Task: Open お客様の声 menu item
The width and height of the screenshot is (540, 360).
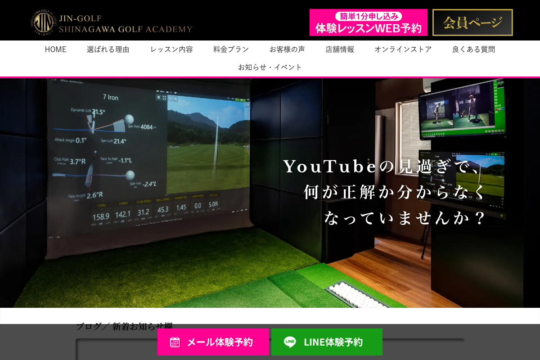Action: [287, 49]
